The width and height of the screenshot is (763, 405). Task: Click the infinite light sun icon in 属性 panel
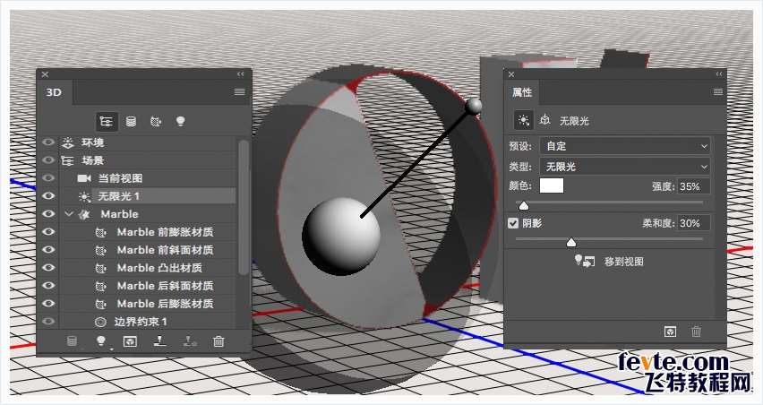[524, 120]
